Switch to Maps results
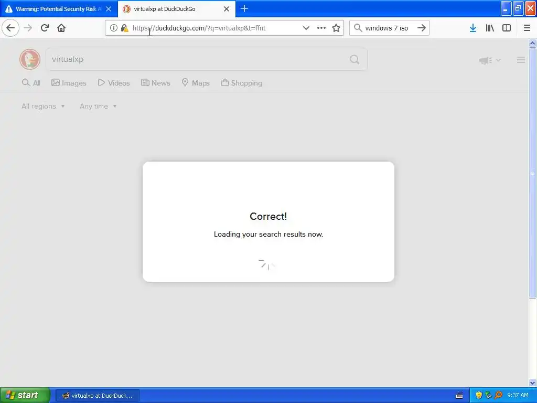Viewport: 537px width, 403px height. pyautogui.click(x=196, y=83)
